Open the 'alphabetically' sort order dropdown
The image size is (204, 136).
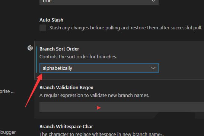tap(99, 68)
